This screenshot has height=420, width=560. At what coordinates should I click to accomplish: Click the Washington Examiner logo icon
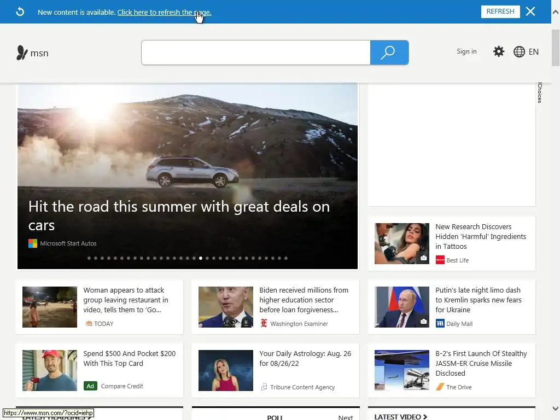pos(264,323)
